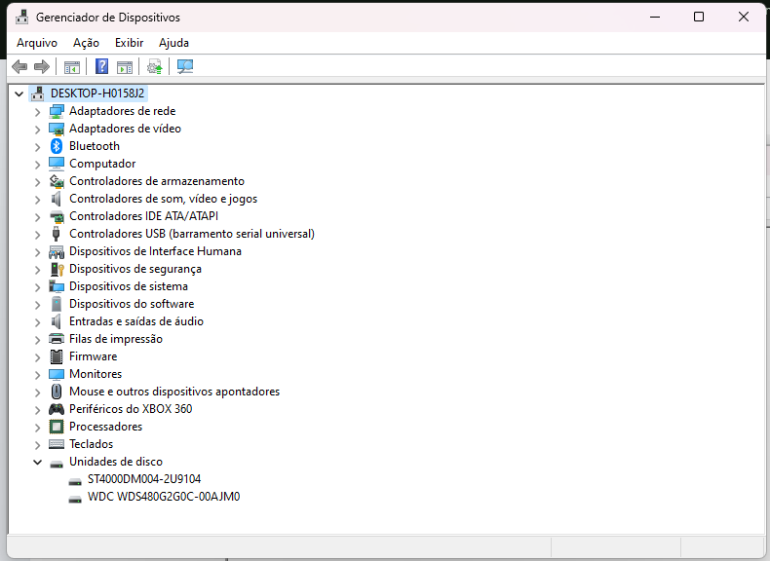Screen dimensions: 770x561
Task: Click the keyboard icon beside Teclados
Action: (x=57, y=444)
